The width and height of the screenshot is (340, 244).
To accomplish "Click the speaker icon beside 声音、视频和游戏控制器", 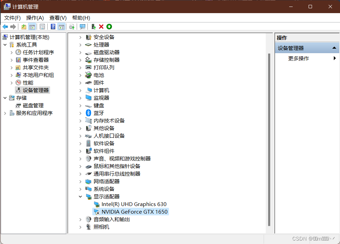I will tap(88, 159).
